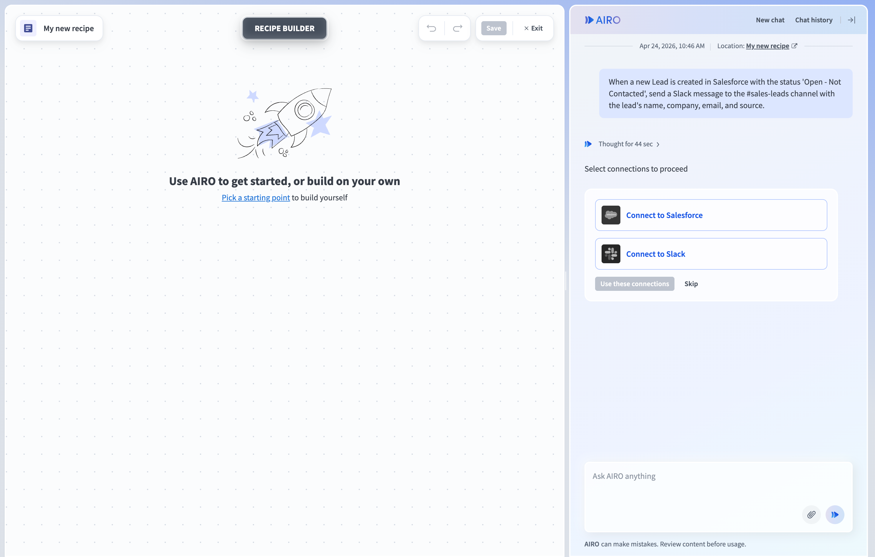Screen dimensions: 875x557
Task: Save the recipe
Action: [x=493, y=28]
